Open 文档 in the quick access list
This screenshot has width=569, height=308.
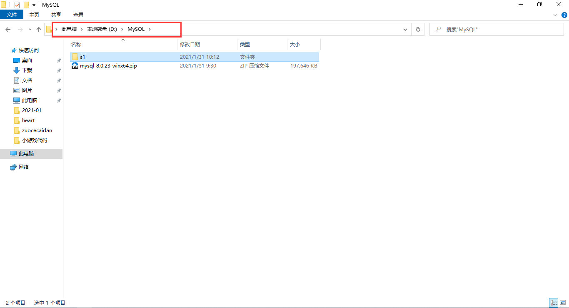click(27, 80)
